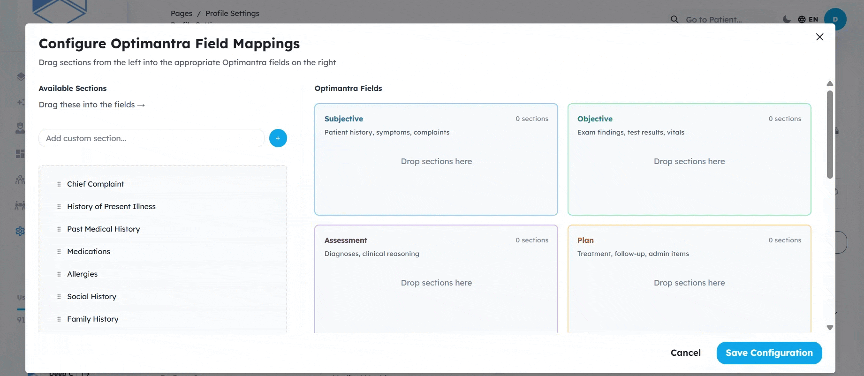Click the scrollbar up arrow in the dialog
This screenshot has height=376, width=864.
click(x=830, y=83)
